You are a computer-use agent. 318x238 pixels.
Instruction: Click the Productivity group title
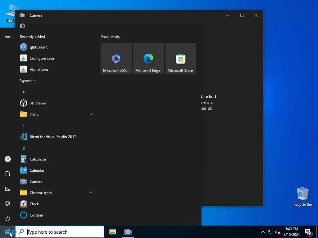pos(110,37)
